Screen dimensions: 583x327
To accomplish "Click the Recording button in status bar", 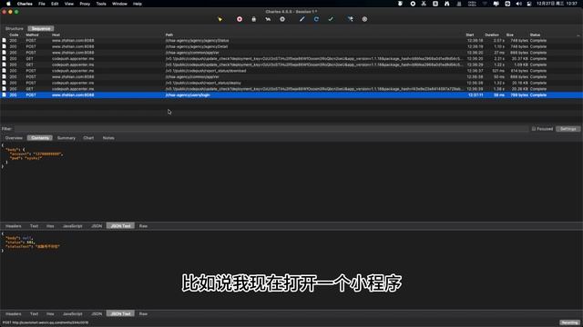I will [569, 322].
